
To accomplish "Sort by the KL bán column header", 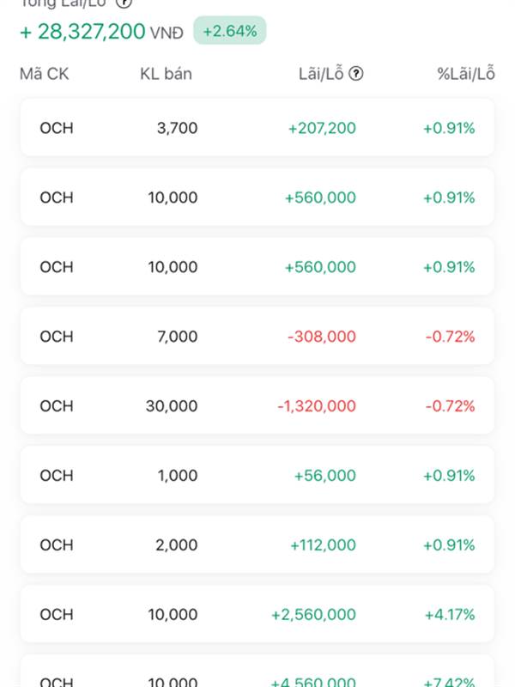I will tap(166, 74).
